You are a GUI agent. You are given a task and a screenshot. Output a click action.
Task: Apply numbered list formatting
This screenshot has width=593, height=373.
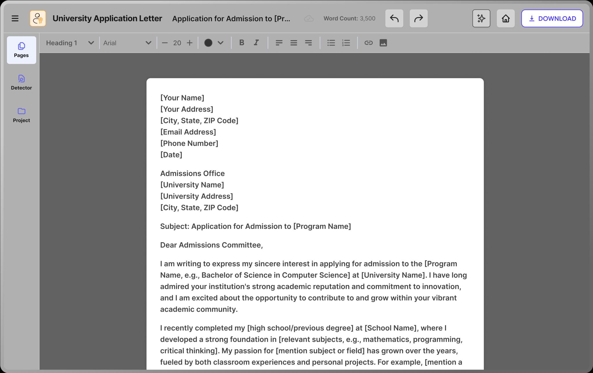[x=346, y=43]
